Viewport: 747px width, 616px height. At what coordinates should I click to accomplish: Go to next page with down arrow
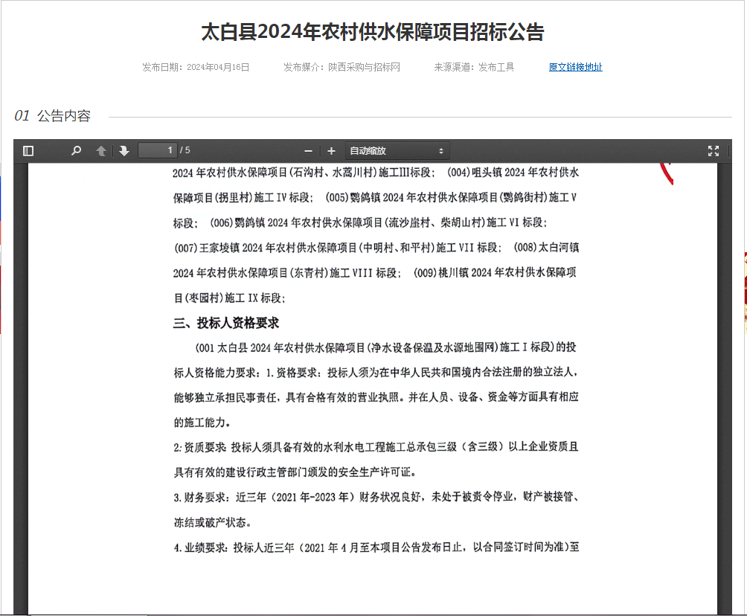(x=124, y=151)
